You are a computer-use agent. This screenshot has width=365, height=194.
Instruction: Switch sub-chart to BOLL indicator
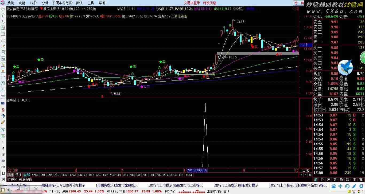coord(173,175)
